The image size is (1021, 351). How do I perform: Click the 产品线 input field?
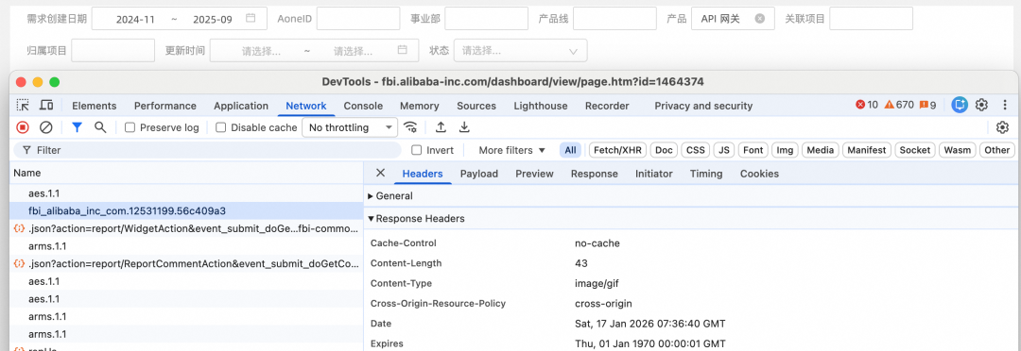click(614, 19)
